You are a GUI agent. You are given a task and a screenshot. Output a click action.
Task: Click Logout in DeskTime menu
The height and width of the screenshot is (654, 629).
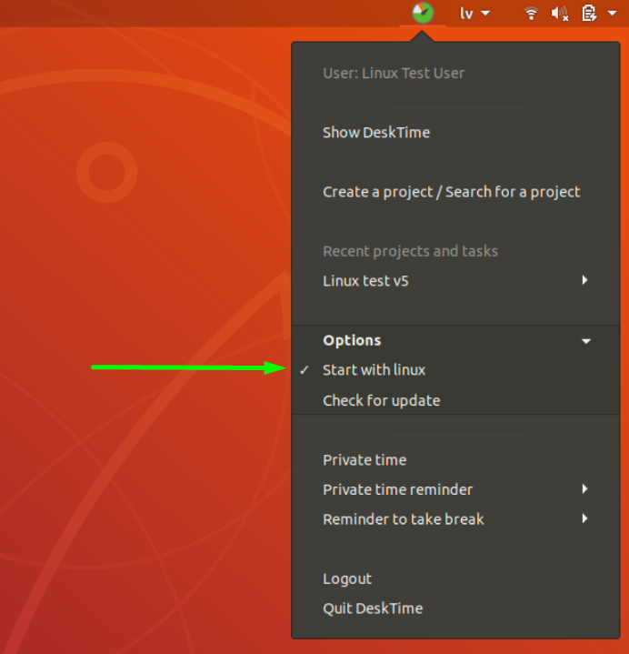coord(455,579)
